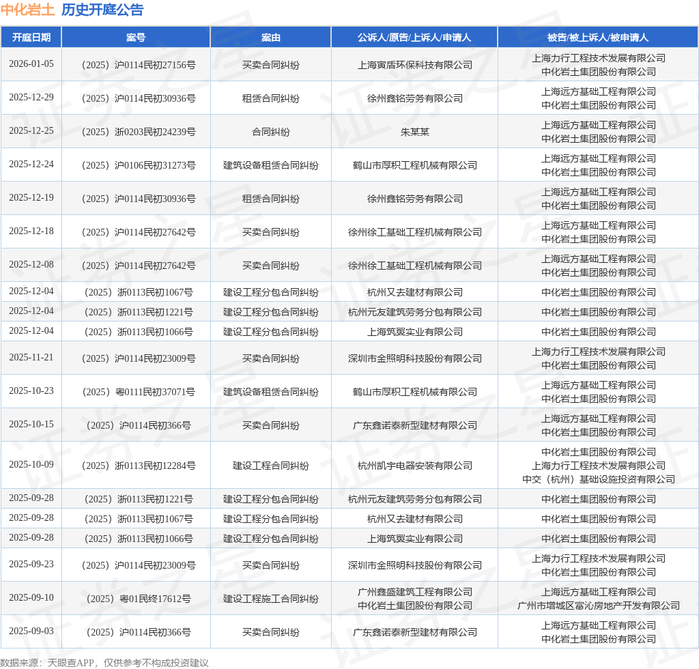This screenshot has height=669, width=699.
Task: Click the 公诉人/原告/上诉人/申请人 column header
Action: click(x=414, y=38)
